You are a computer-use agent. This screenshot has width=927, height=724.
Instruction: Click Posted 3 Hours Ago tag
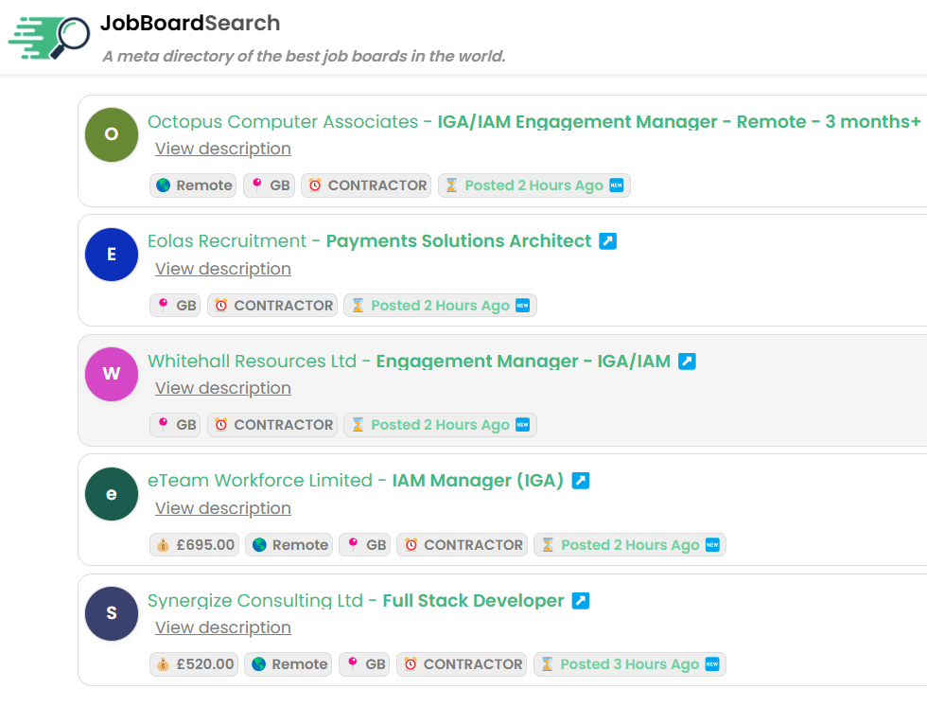tap(630, 664)
